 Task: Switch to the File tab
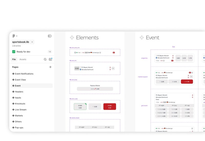[14, 59]
